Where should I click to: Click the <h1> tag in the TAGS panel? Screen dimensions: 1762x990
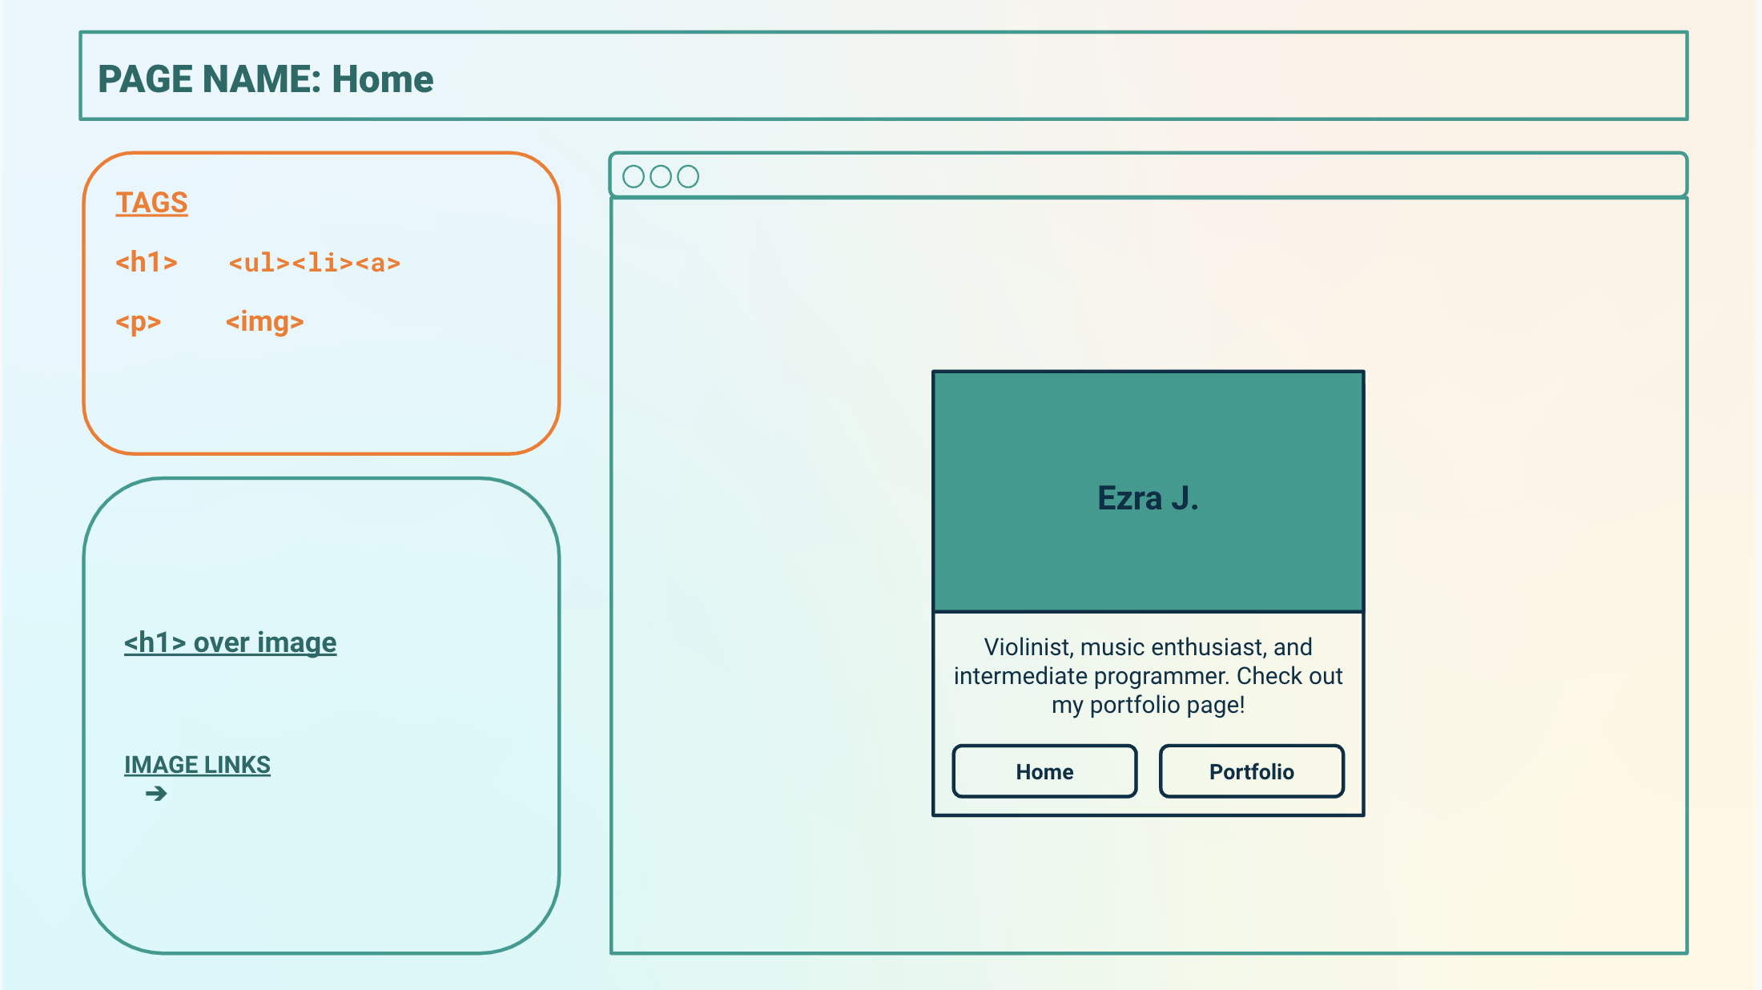(147, 261)
